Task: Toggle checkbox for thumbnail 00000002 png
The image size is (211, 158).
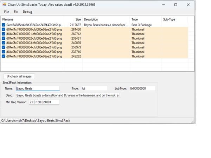Action: [4, 38]
